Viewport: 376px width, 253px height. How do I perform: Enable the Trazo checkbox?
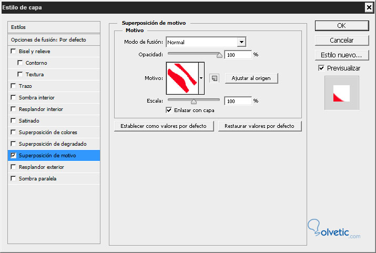tap(14, 86)
